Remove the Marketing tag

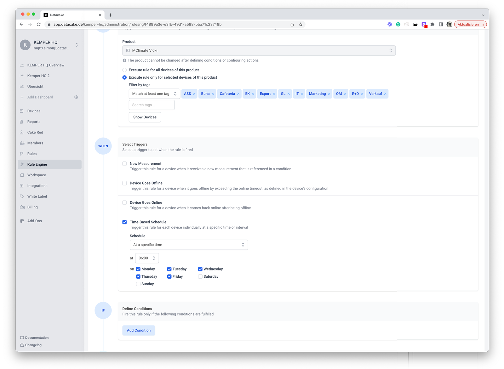click(329, 94)
